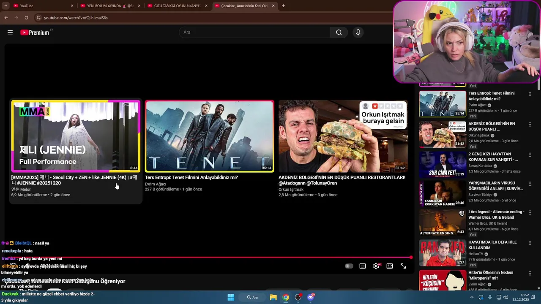Toggle the autoplay switch in player controls
The width and height of the screenshot is (541, 304).
349,266
